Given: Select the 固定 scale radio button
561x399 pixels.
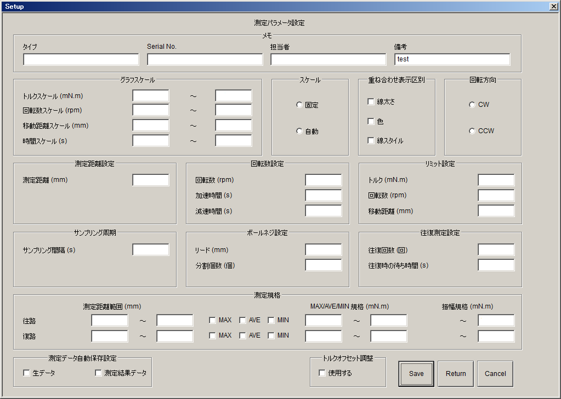Looking at the screenshot, I should 299,105.
